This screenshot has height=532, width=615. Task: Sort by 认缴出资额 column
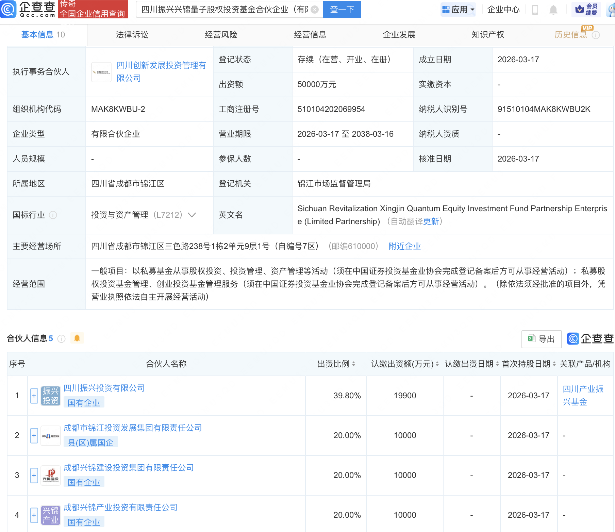tap(437, 364)
